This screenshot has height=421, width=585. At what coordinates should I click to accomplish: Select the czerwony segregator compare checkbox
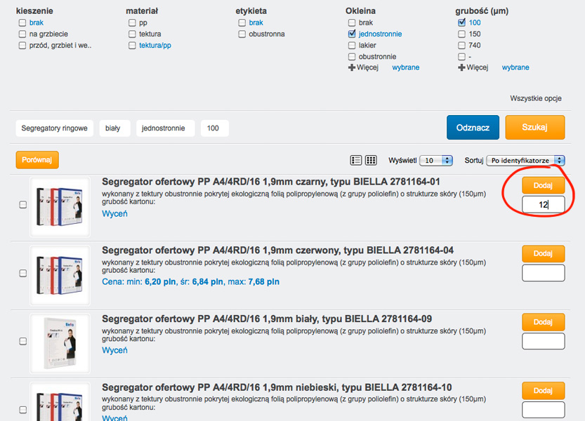coord(22,274)
